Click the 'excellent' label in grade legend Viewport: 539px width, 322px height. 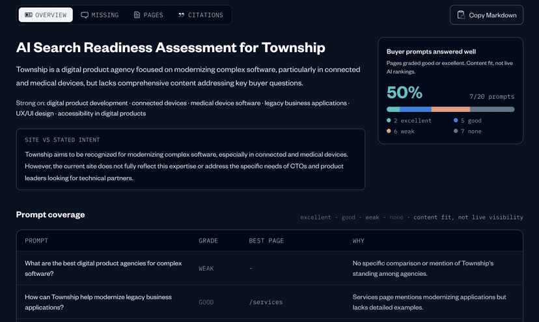pyautogui.click(x=316, y=217)
